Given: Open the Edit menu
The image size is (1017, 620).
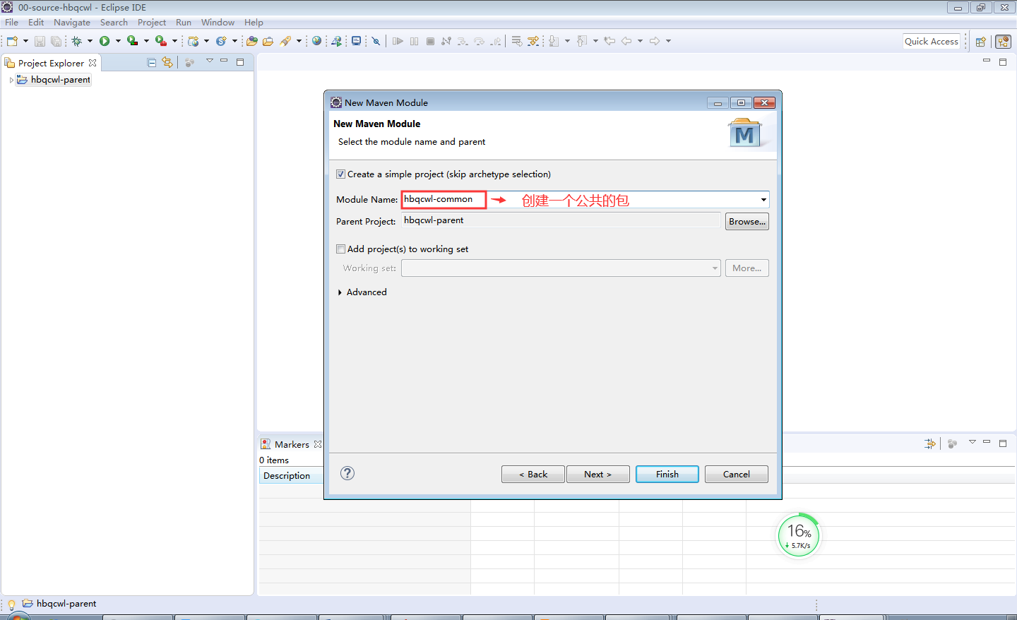Looking at the screenshot, I should pos(36,23).
